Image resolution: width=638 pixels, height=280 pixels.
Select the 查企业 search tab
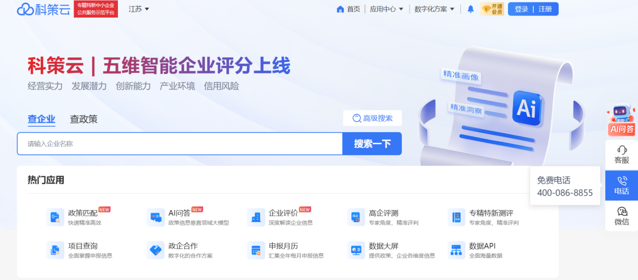(41, 119)
